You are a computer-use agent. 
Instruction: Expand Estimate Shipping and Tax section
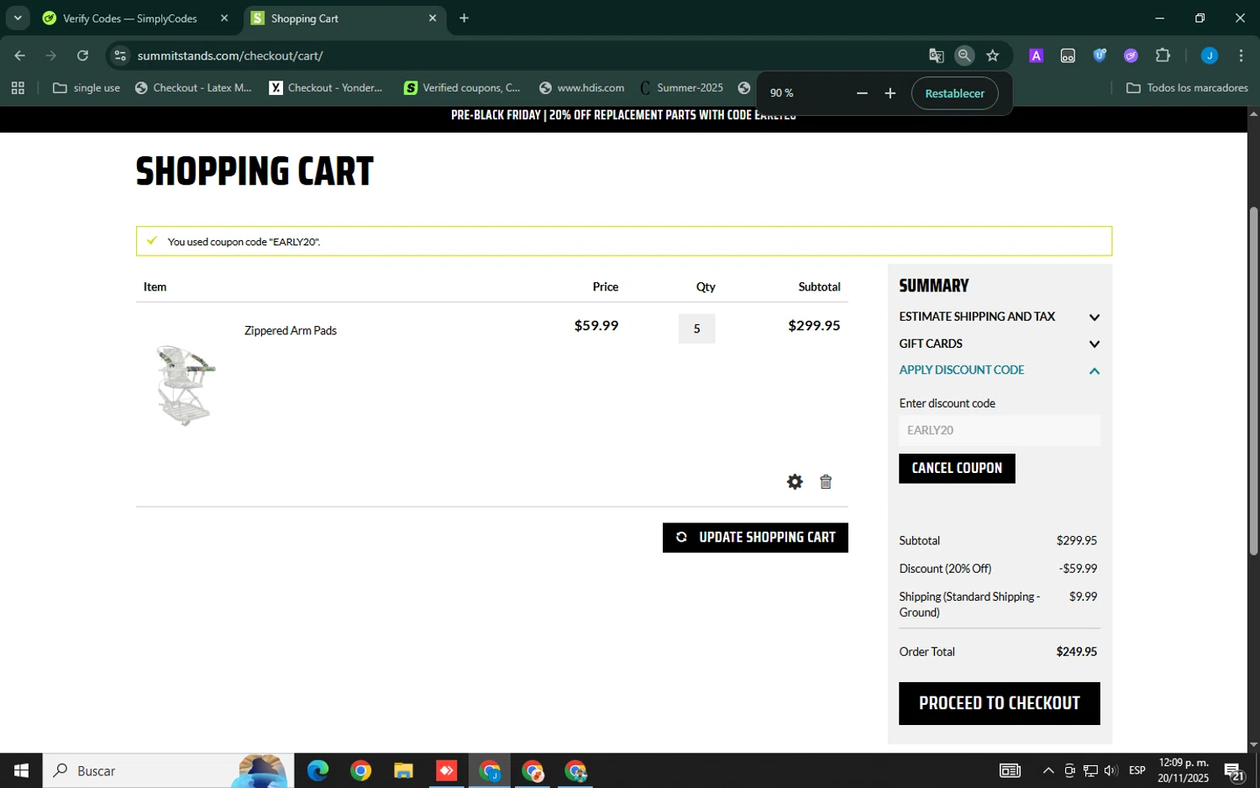[x=999, y=317]
